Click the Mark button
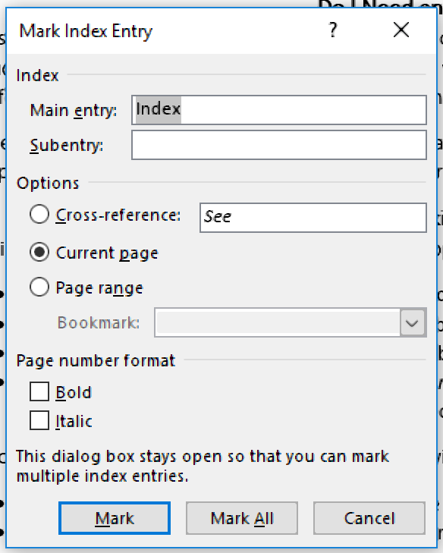Viewport: 443px width, 553px height. point(115,518)
